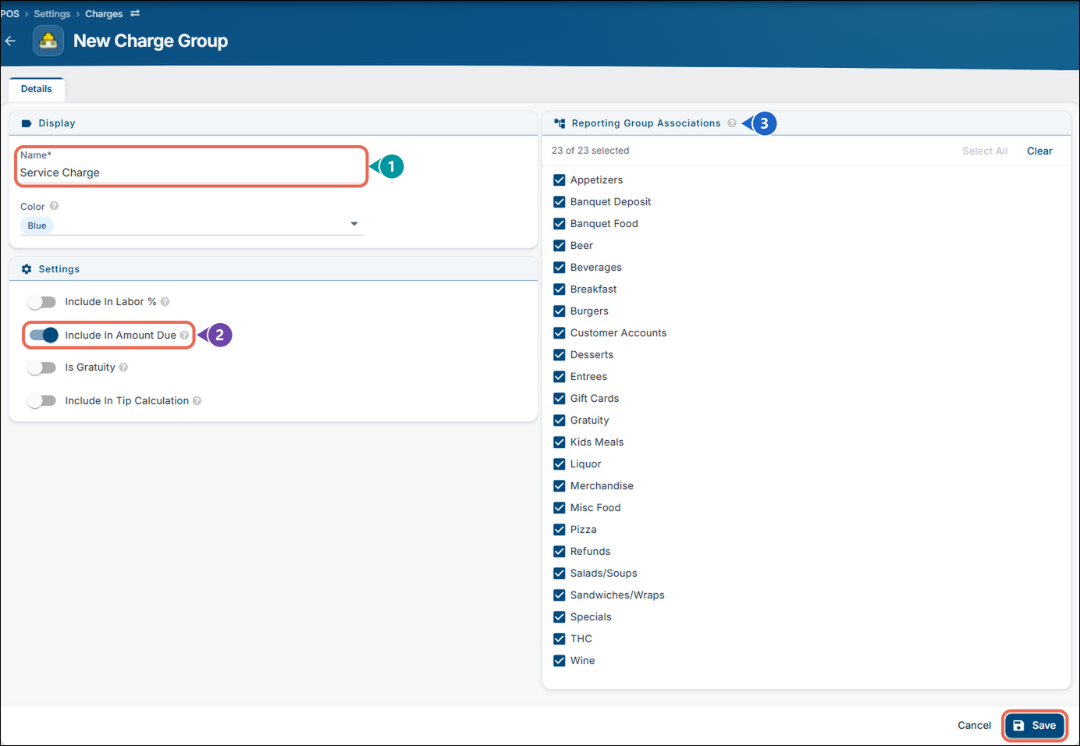Uncheck the Liquor checkbox
1080x746 pixels.
point(559,464)
